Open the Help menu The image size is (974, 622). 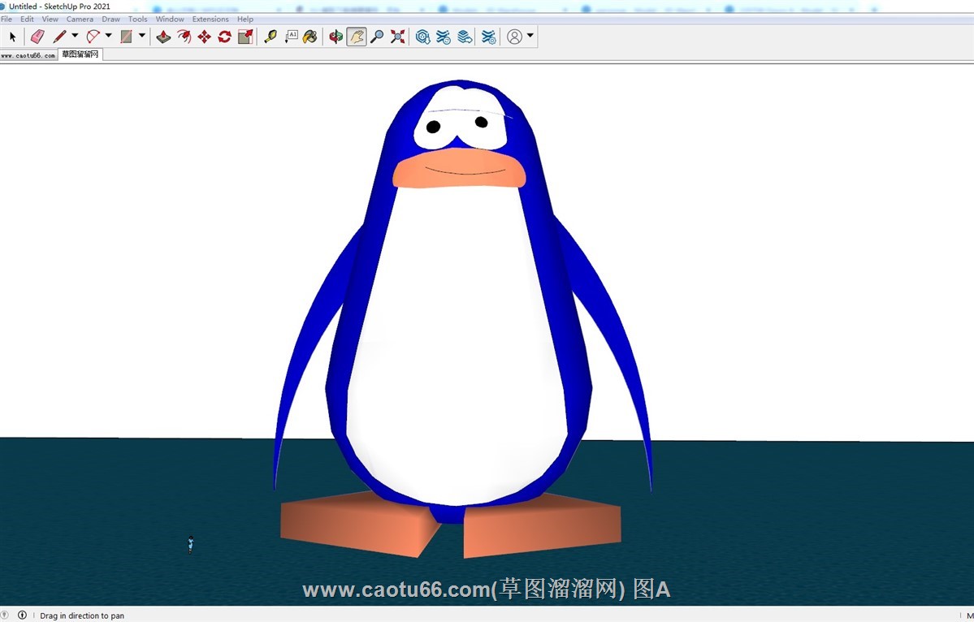point(245,19)
